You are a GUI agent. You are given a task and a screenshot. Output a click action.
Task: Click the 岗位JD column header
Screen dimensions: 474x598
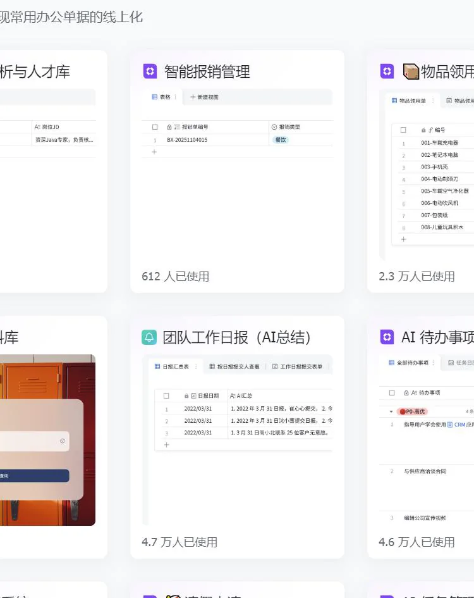pyautogui.click(x=47, y=127)
